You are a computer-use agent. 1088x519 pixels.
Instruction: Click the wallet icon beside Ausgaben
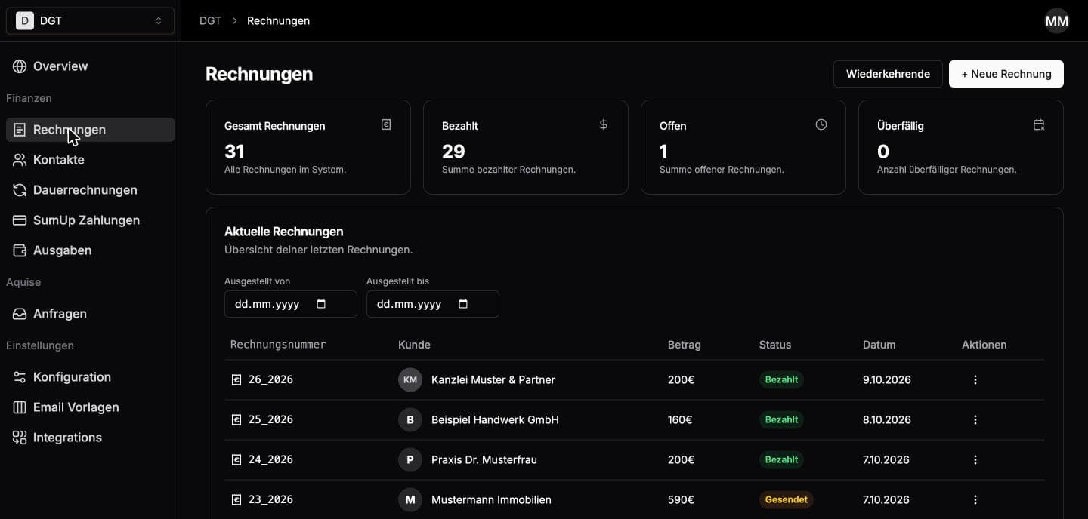(x=20, y=250)
